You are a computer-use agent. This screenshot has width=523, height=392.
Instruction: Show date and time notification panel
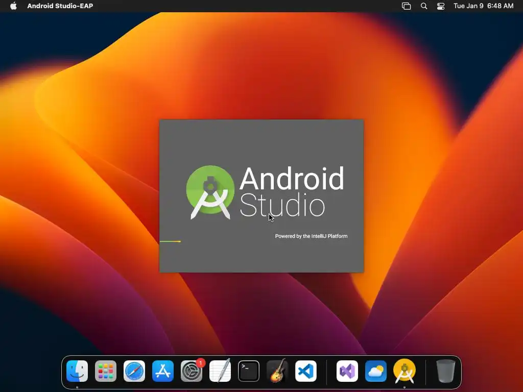pyautogui.click(x=483, y=6)
